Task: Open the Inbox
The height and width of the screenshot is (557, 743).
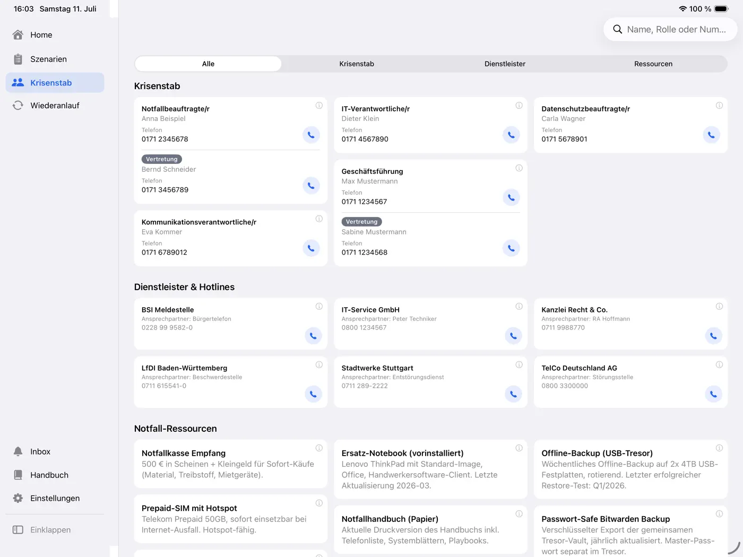Action: [55, 451]
